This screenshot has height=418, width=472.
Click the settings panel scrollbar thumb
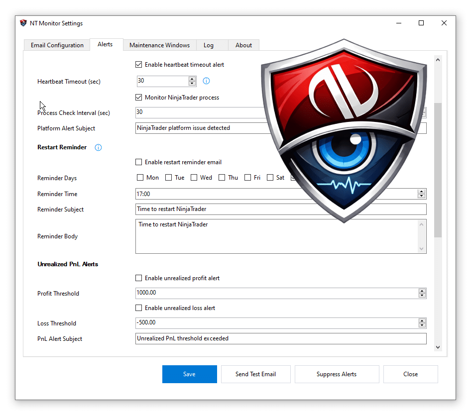tap(438, 170)
